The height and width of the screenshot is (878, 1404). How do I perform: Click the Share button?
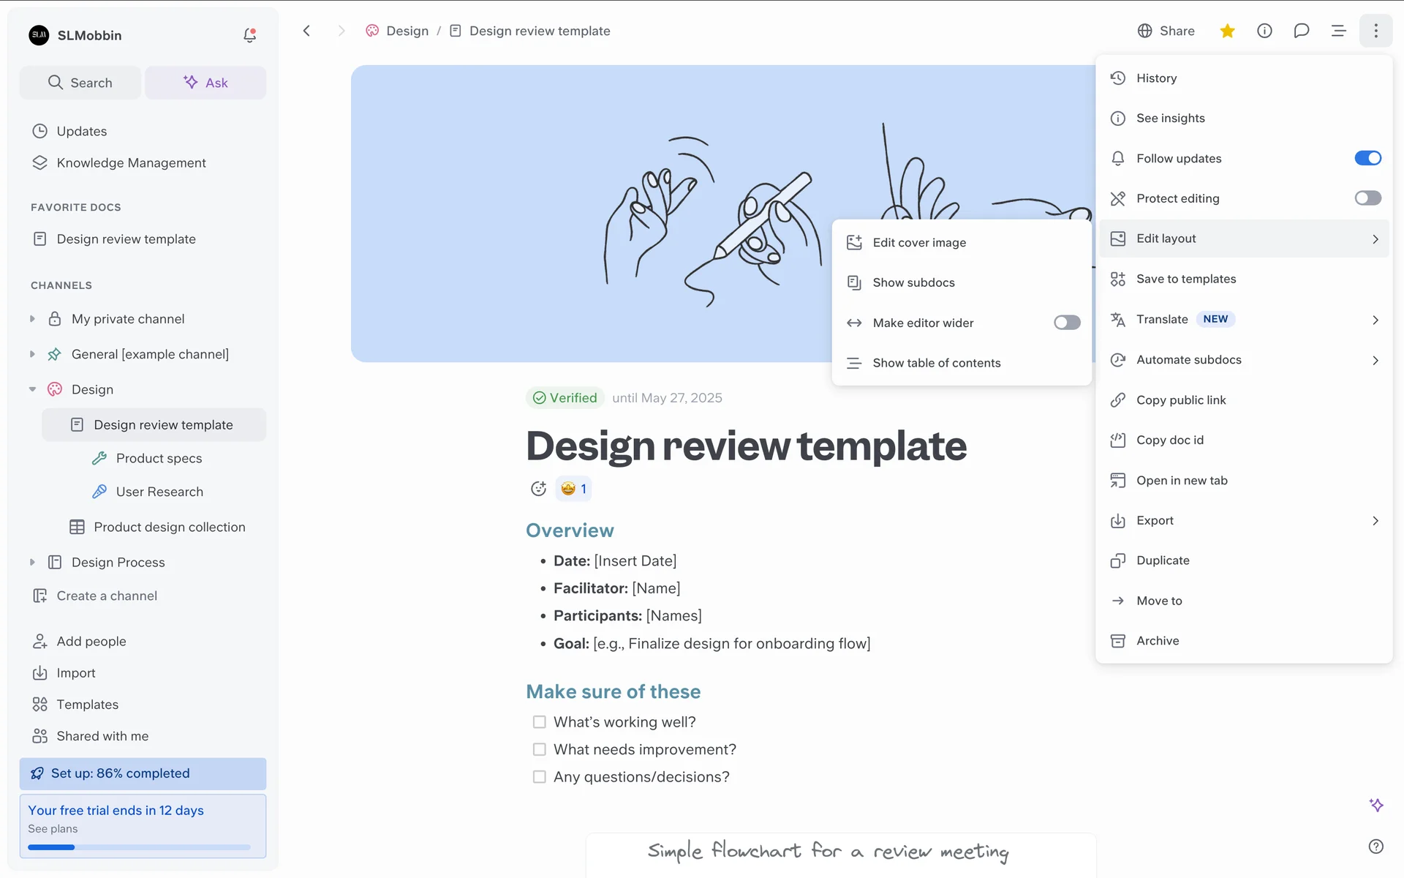click(1166, 31)
